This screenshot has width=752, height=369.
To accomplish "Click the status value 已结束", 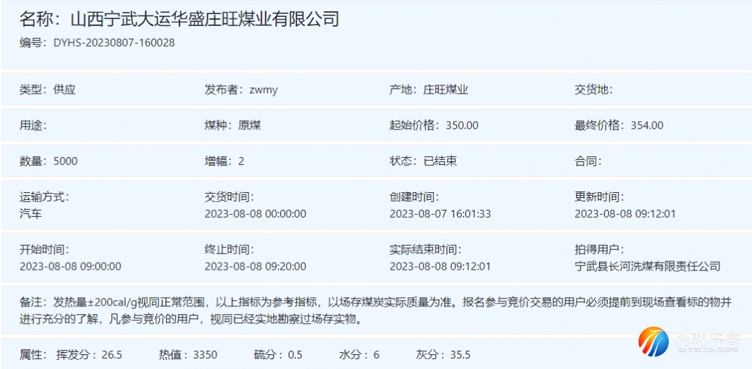I will tap(440, 161).
